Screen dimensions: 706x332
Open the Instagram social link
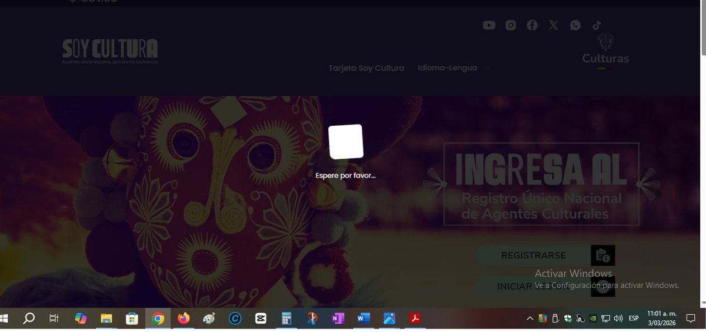tap(511, 25)
